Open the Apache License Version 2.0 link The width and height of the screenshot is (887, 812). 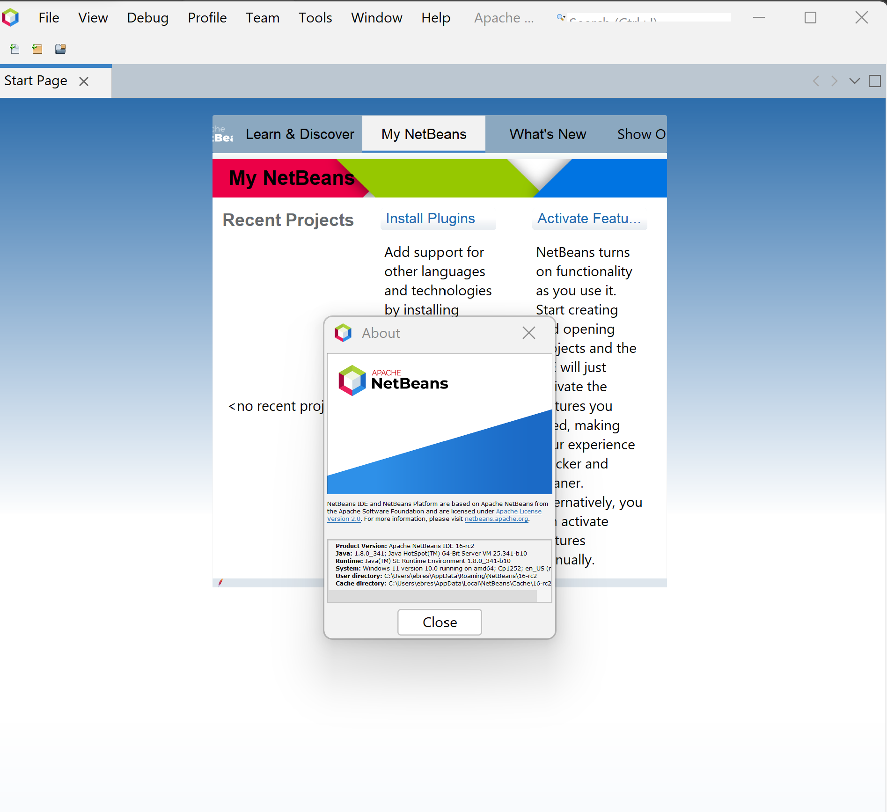(519, 512)
